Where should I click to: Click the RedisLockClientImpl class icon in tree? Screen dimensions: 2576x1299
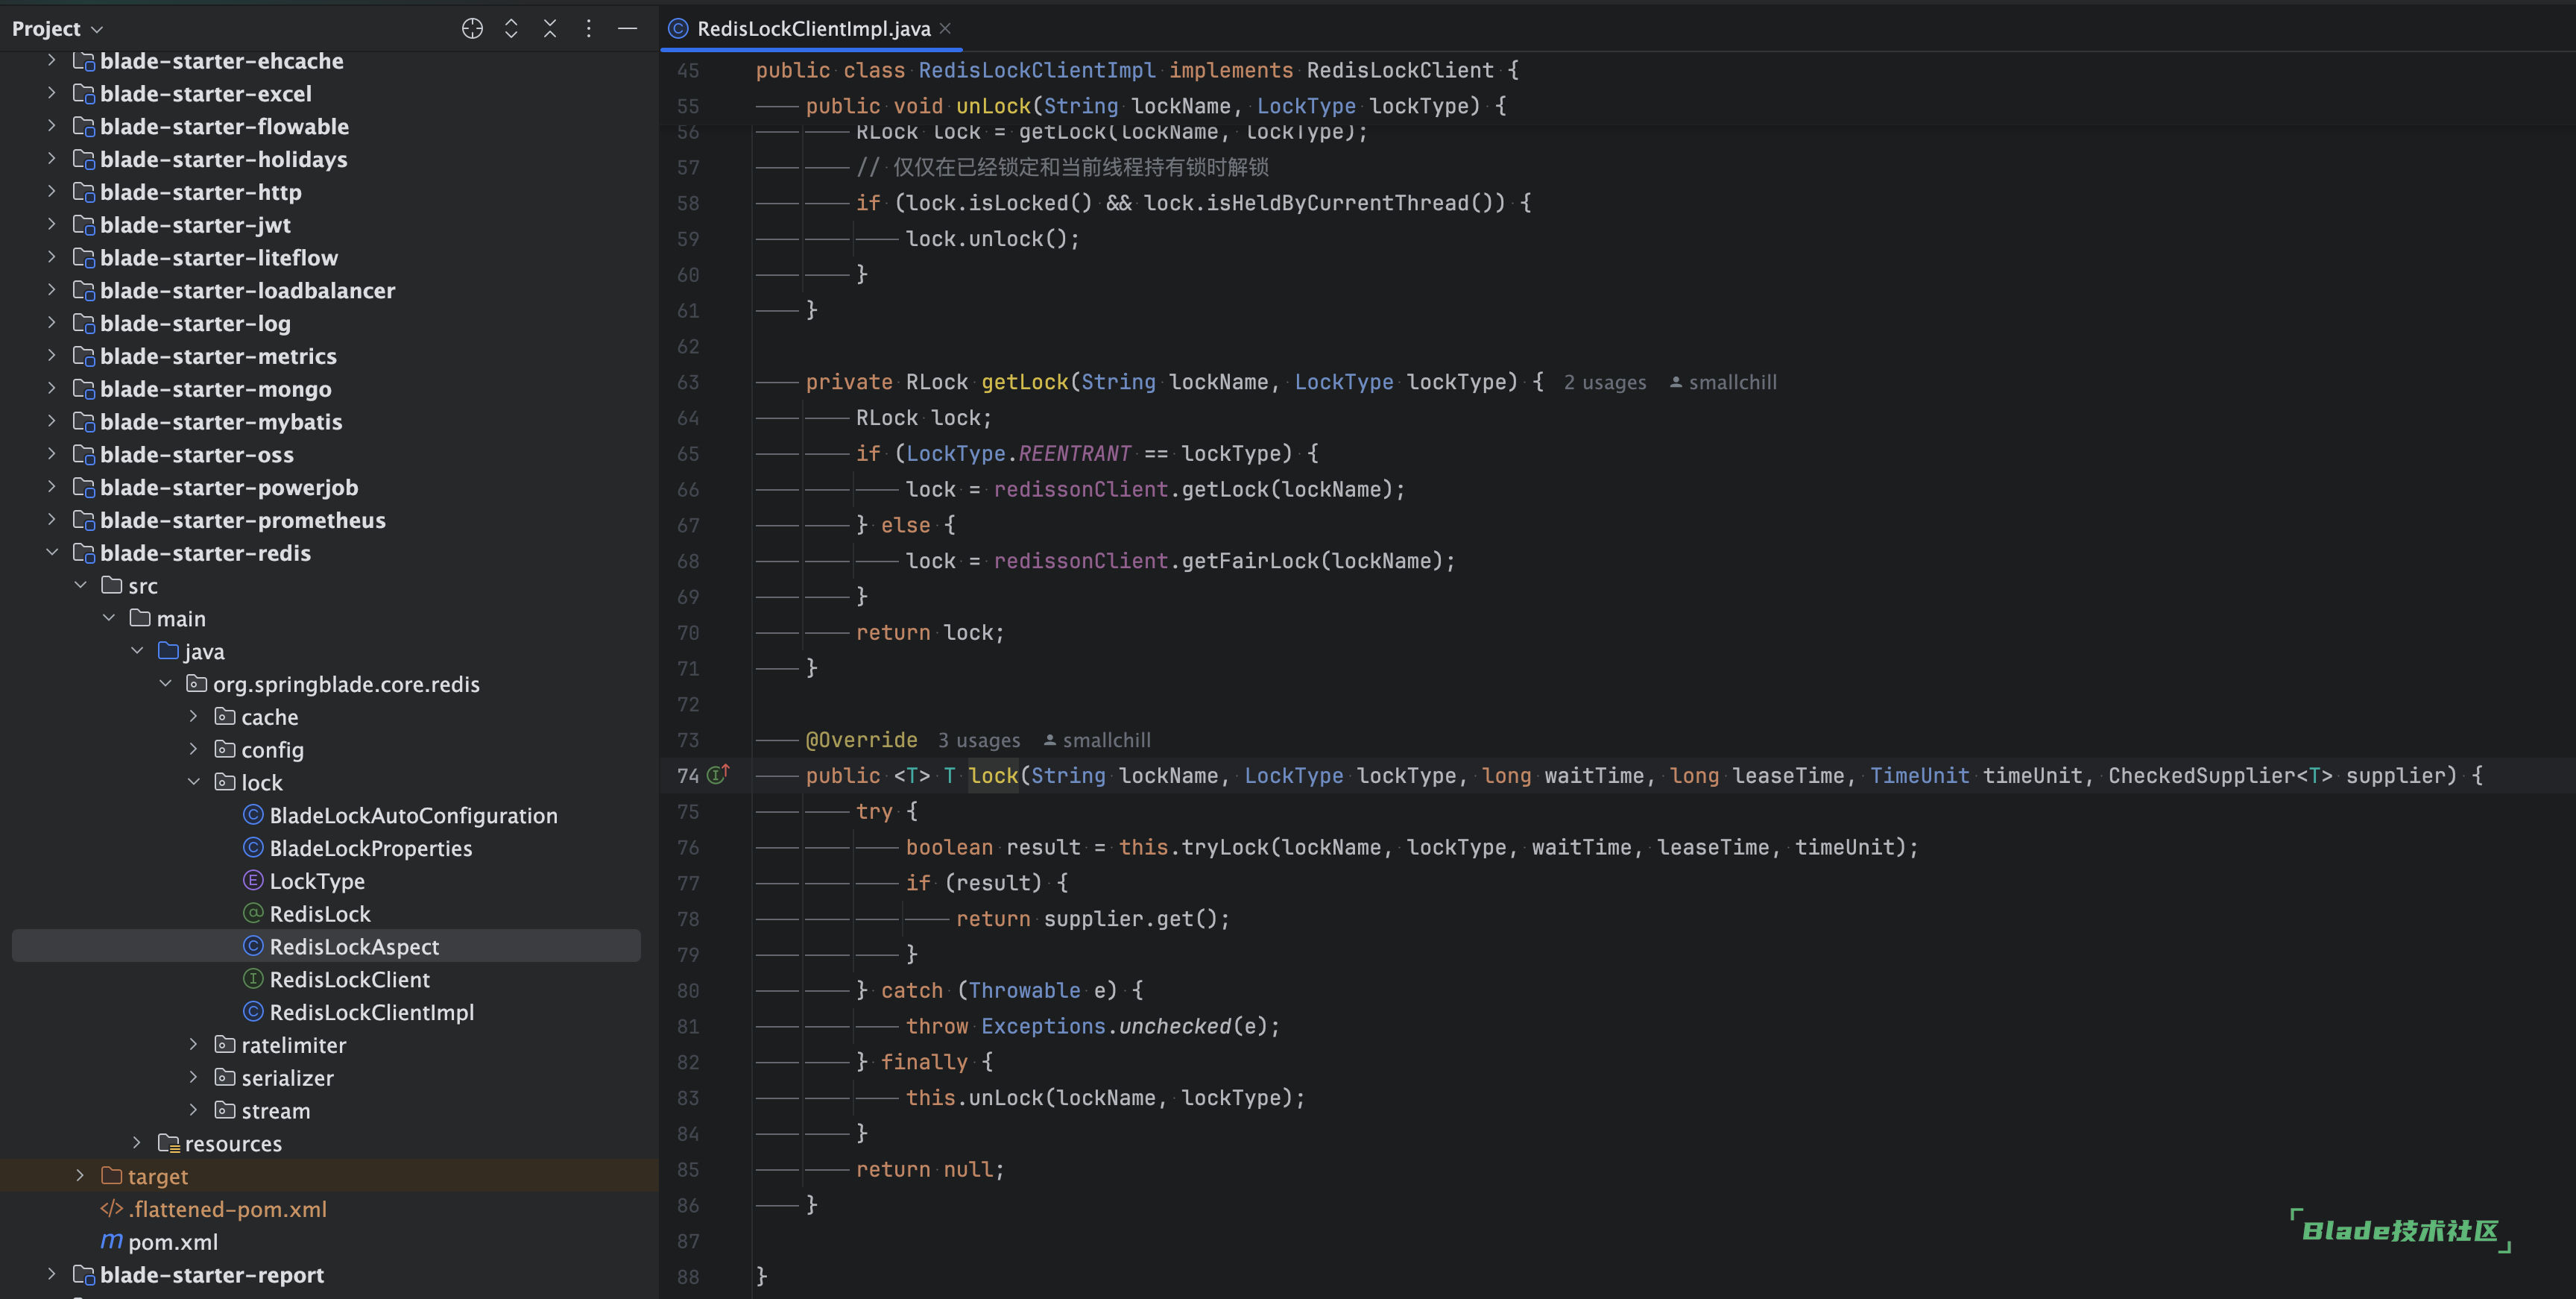pyautogui.click(x=254, y=1012)
